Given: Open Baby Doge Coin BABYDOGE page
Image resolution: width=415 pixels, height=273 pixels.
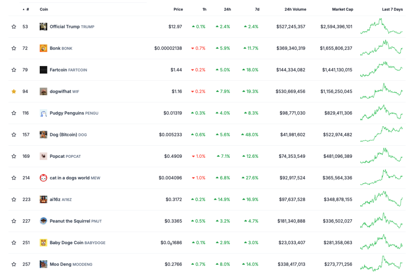Looking at the screenshot, I should pyautogui.click(x=77, y=243).
